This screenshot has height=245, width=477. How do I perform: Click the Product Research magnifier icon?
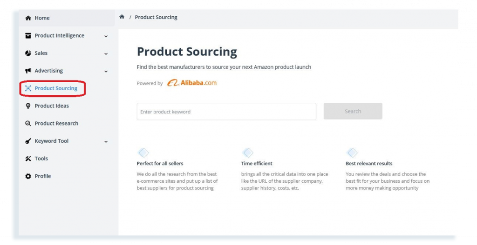pyautogui.click(x=28, y=123)
